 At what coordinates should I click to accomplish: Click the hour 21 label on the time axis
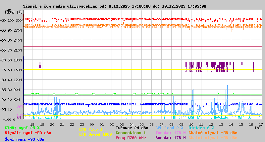point(62,124)
